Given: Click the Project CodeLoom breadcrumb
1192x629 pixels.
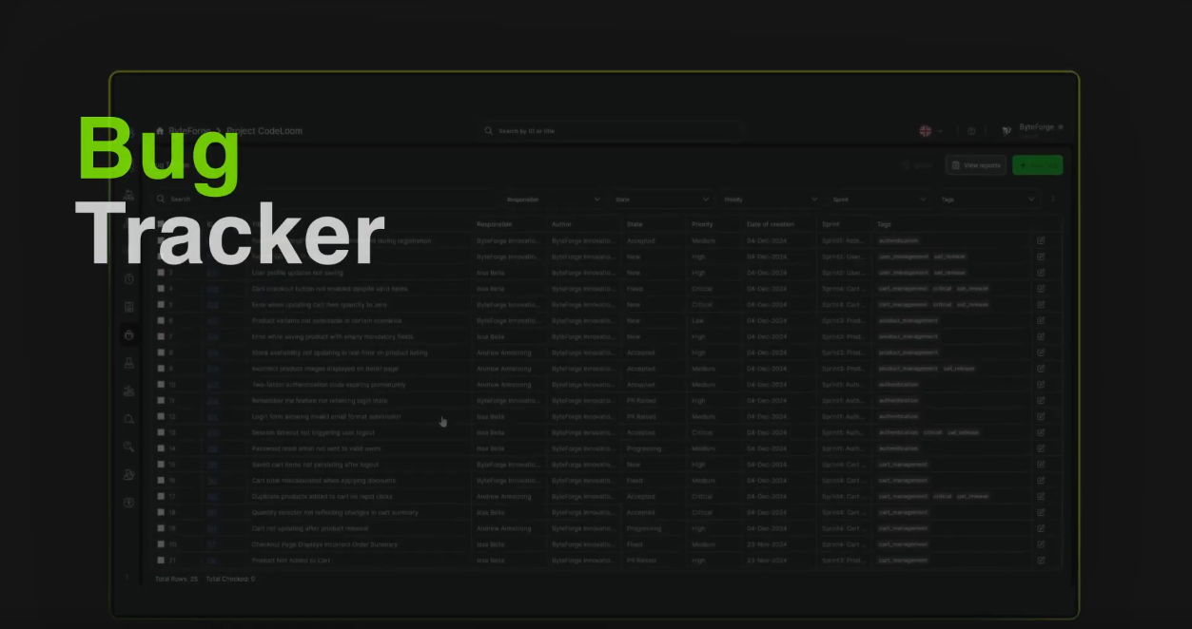Looking at the screenshot, I should [x=264, y=131].
